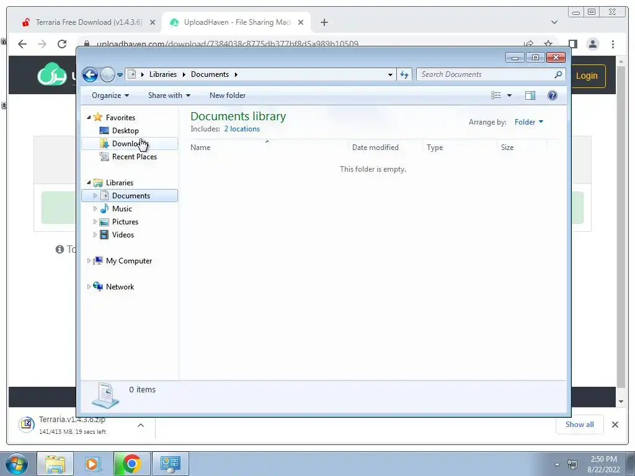Click Documents in the address breadcrumb
The width and height of the screenshot is (635, 476).
click(210, 74)
